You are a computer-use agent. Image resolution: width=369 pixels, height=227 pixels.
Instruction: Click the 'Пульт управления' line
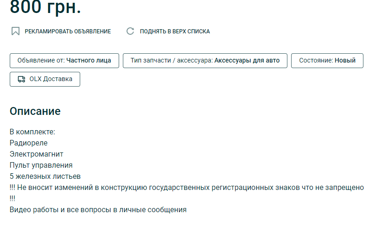(x=41, y=165)
